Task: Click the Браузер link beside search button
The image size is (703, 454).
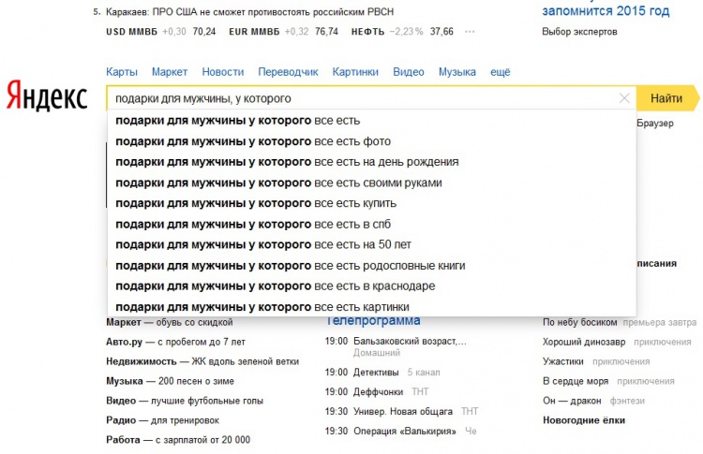Action: click(655, 124)
